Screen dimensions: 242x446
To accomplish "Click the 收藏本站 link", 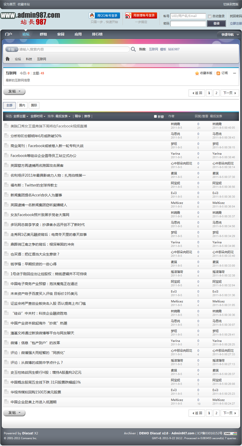I will [23, 4].
